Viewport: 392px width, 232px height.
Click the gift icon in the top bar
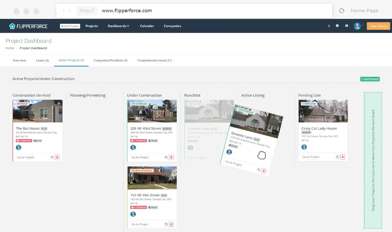(x=347, y=26)
